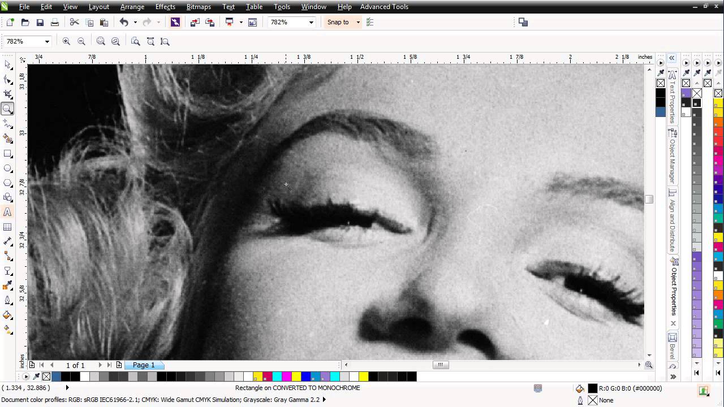Print the document
Image resolution: width=724 pixels, height=407 pixels.
54,22
